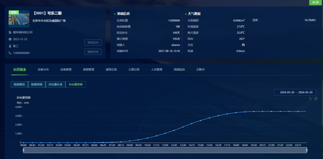The height and width of the screenshot is (159, 323).
Task: Click the clock icon beside 2023-12-23
Action: 10,39
